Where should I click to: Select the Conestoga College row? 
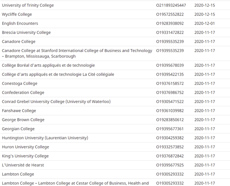click(x=115, y=83)
